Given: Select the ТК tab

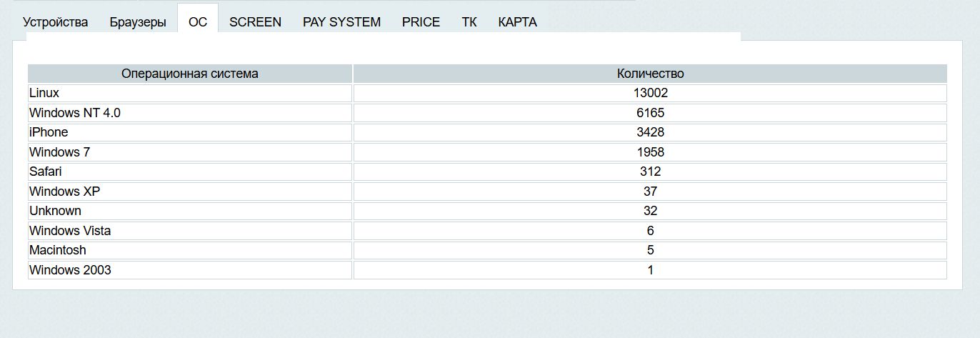Looking at the screenshot, I should 469,22.
